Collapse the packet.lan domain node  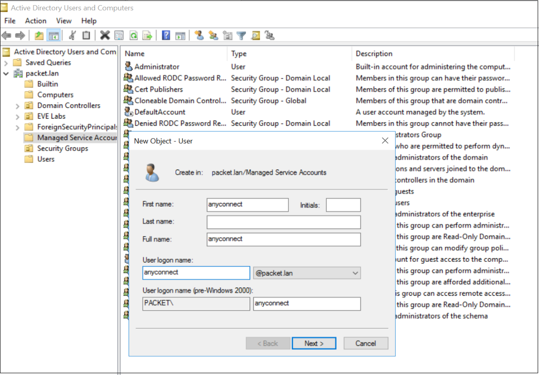tap(6, 73)
